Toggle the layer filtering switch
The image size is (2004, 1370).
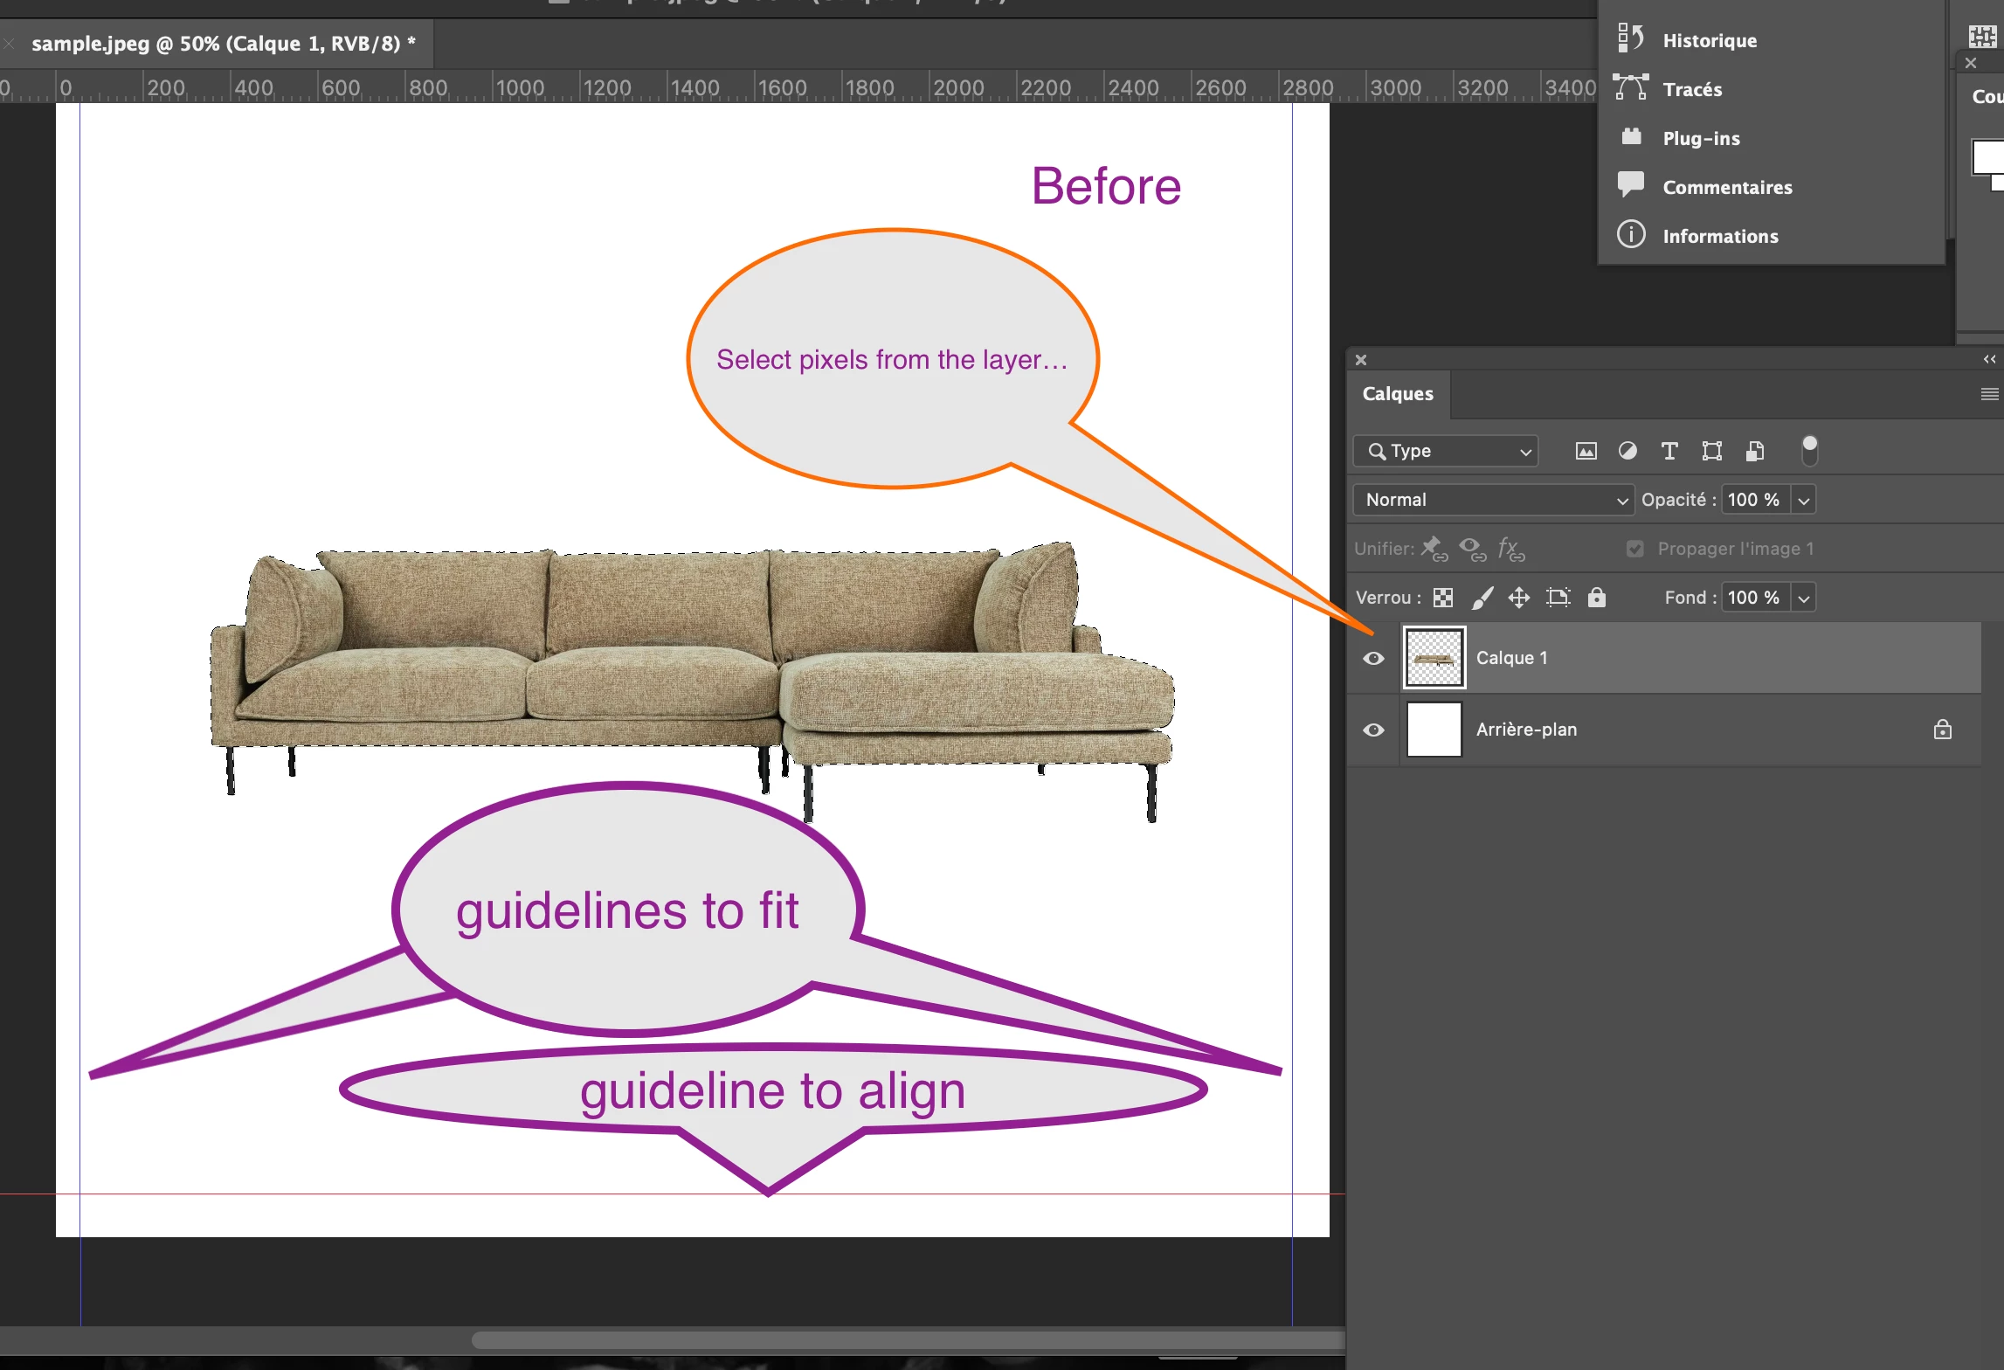1809,450
